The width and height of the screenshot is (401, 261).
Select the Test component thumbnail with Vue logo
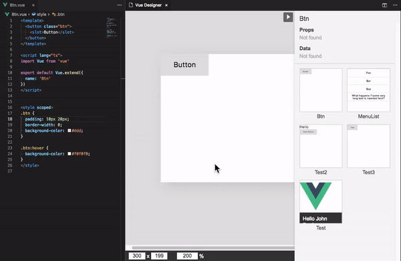click(321, 201)
